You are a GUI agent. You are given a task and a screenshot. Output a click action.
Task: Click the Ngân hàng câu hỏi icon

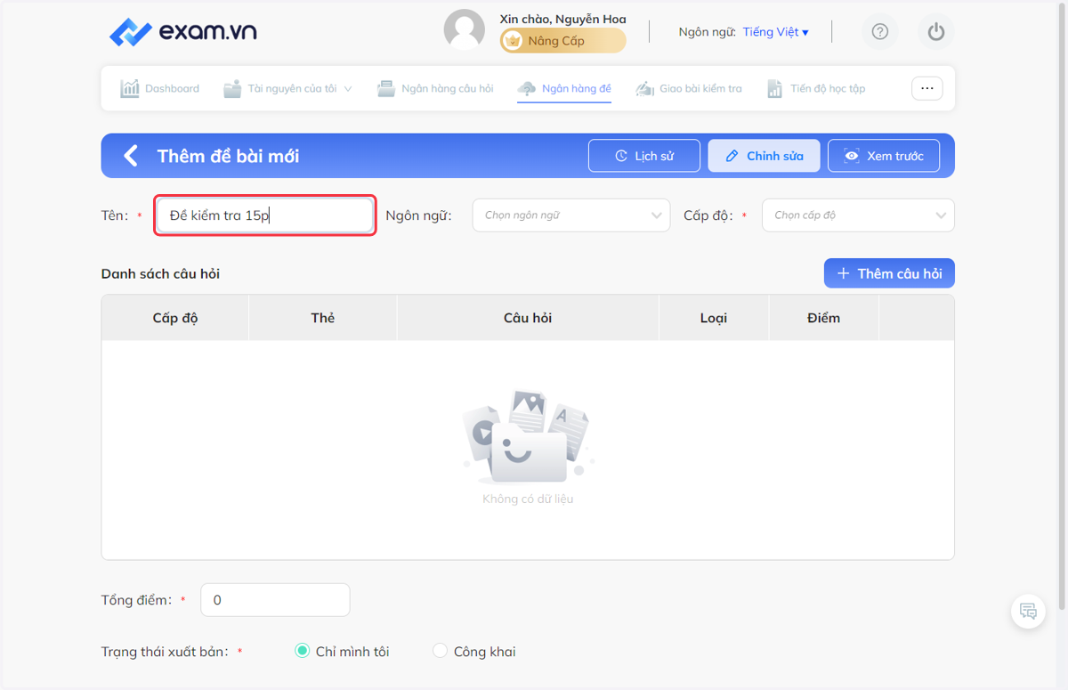click(x=386, y=88)
